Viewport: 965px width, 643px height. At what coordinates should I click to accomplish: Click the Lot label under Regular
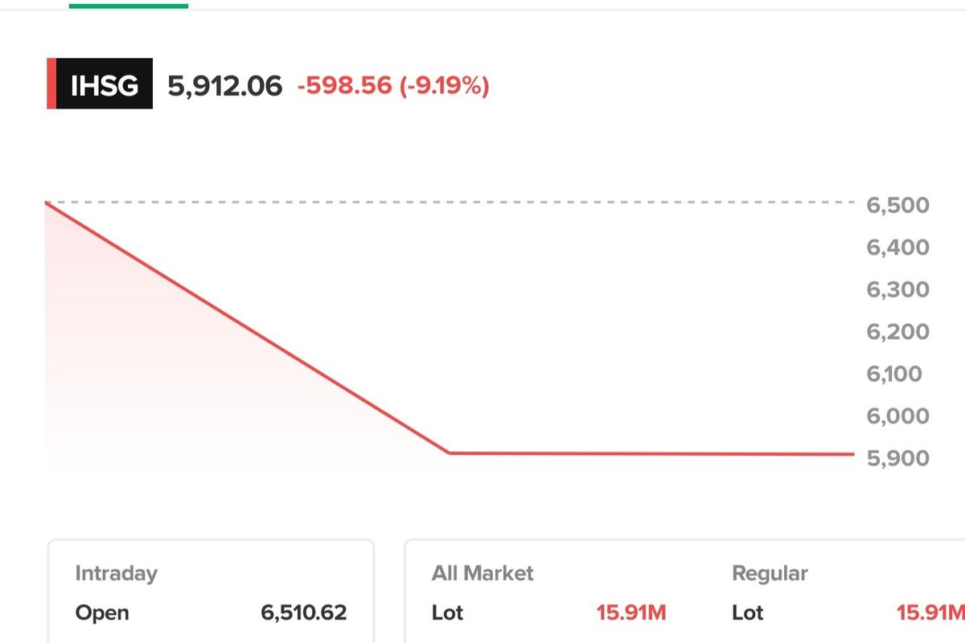pyautogui.click(x=747, y=612)
